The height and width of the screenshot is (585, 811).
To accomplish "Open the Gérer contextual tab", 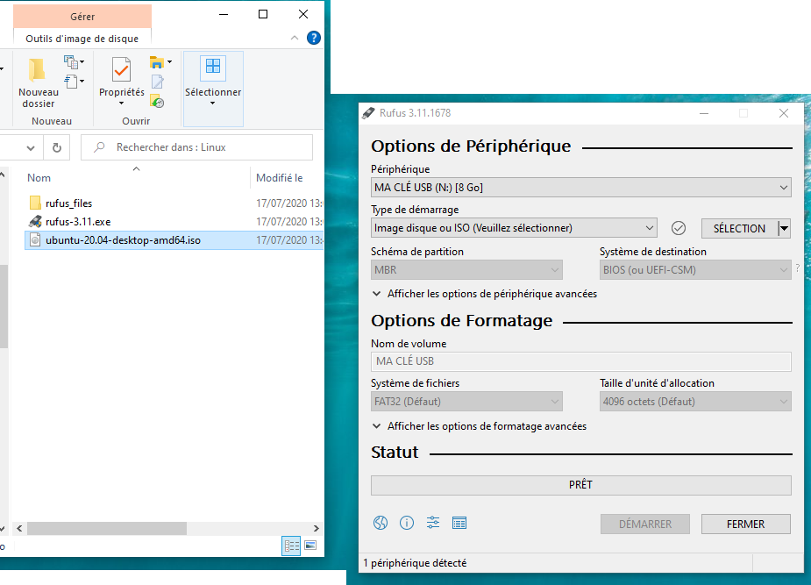I will [x=82, y=17].
